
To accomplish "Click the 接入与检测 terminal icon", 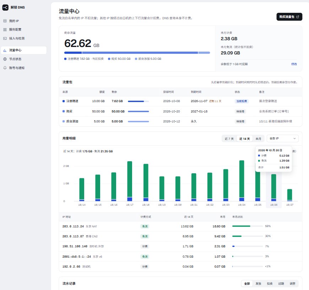I will (x=5, y=38).
